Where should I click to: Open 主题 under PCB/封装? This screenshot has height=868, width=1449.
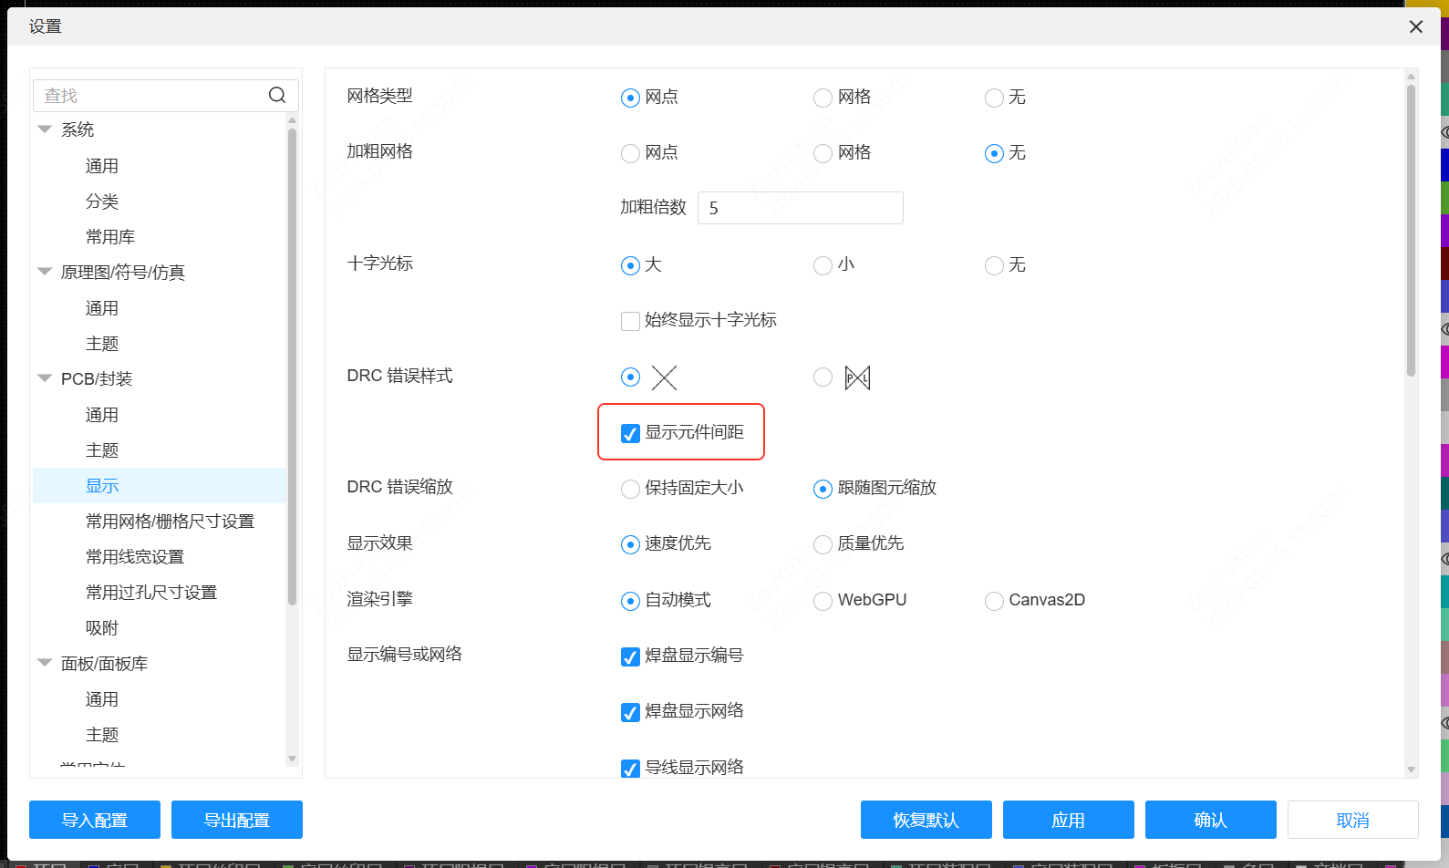click(102, 450)
